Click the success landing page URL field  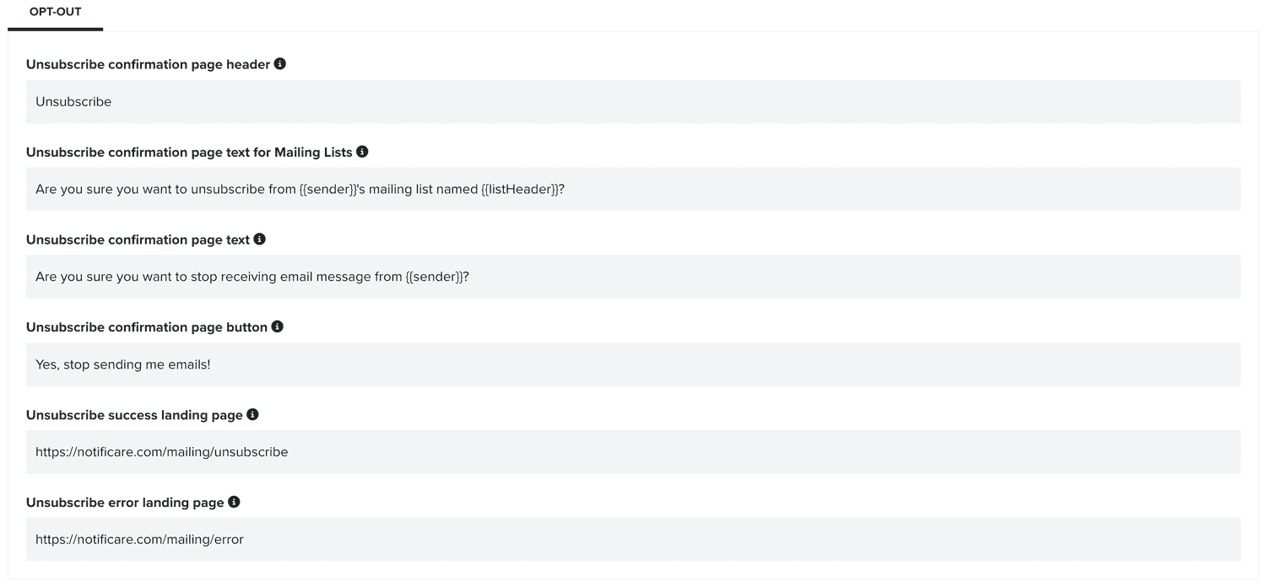click(633, 452)
